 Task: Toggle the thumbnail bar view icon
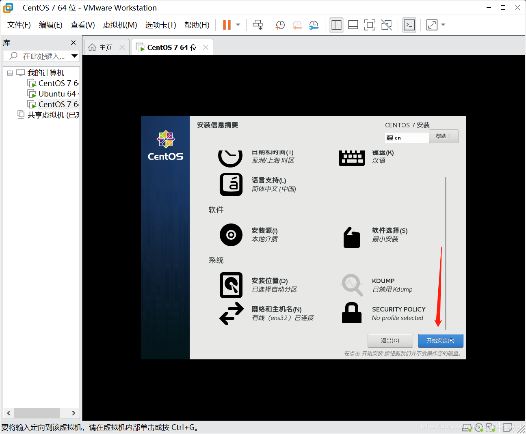353,25
